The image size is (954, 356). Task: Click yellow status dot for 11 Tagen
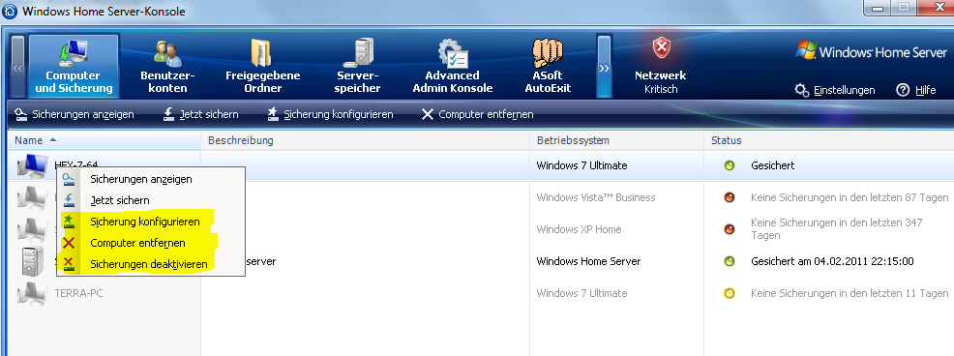(x=730, y=293)
